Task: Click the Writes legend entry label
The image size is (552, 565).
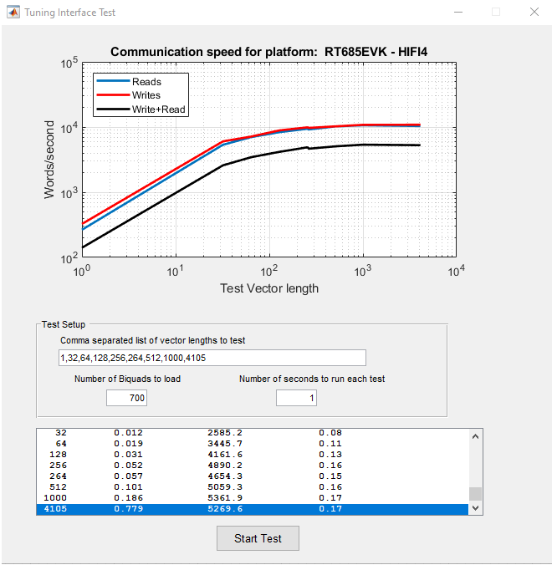Action: 146,95
